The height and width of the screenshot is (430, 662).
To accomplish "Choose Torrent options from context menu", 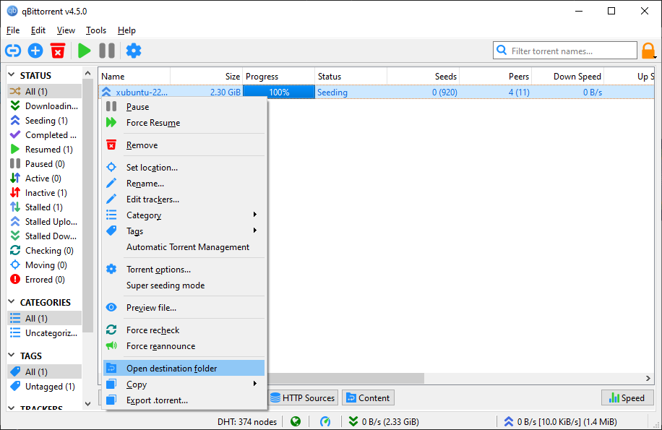I will coord(184,270).
